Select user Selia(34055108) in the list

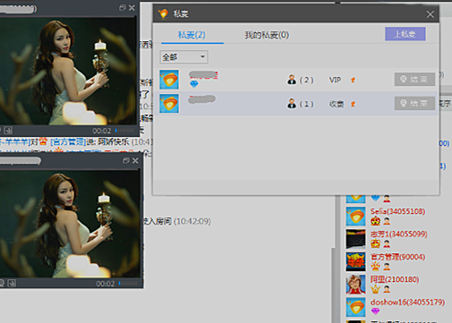(x=397, y=211)
